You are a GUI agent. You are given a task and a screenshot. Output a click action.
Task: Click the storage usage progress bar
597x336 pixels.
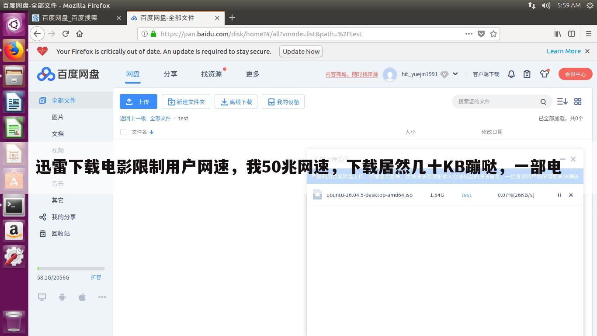[71, 269]
